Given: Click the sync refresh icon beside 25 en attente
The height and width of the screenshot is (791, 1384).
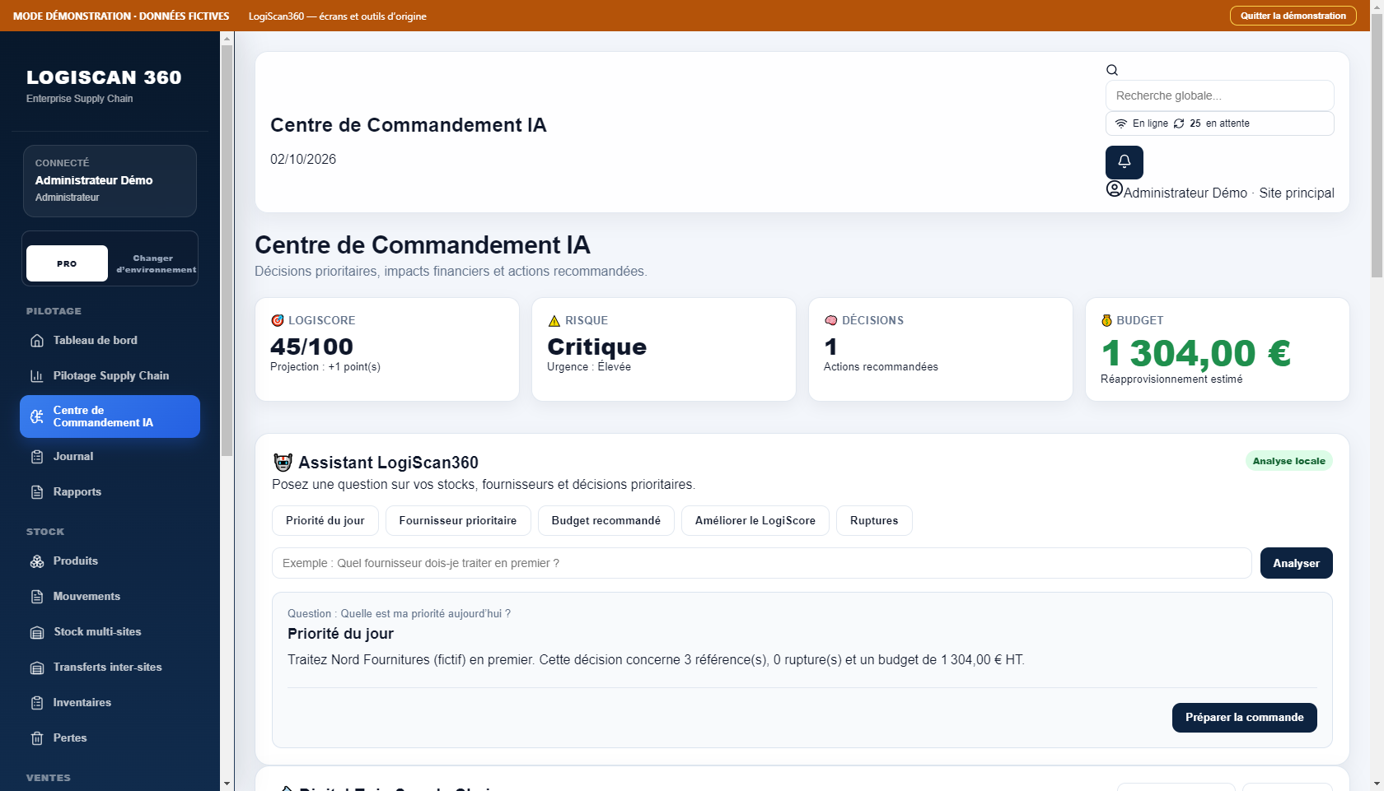Looking at the screenshot, I should pos(1179,123).
